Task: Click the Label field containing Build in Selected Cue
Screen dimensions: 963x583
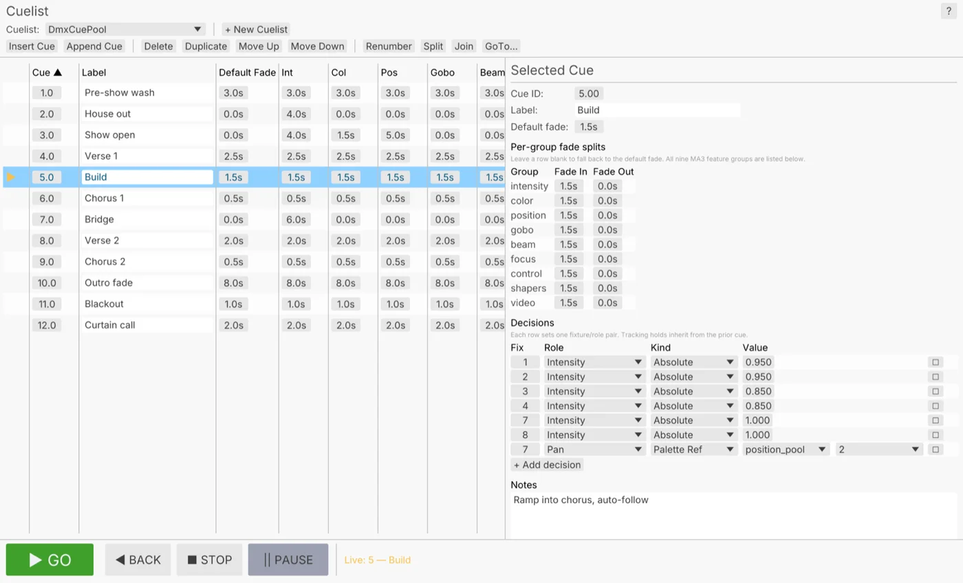Action: (x=658, y=110)
